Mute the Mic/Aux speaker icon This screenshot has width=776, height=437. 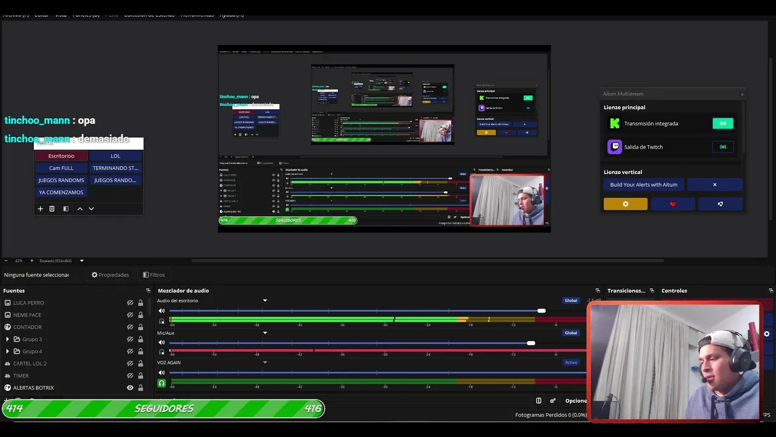click(161, 342)
